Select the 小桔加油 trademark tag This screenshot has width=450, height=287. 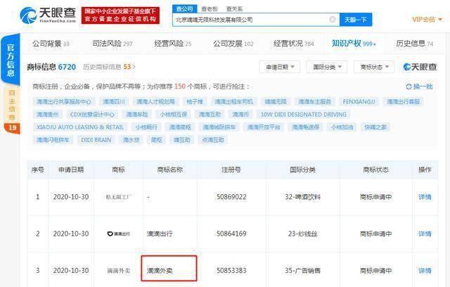(x=342, y=127)
